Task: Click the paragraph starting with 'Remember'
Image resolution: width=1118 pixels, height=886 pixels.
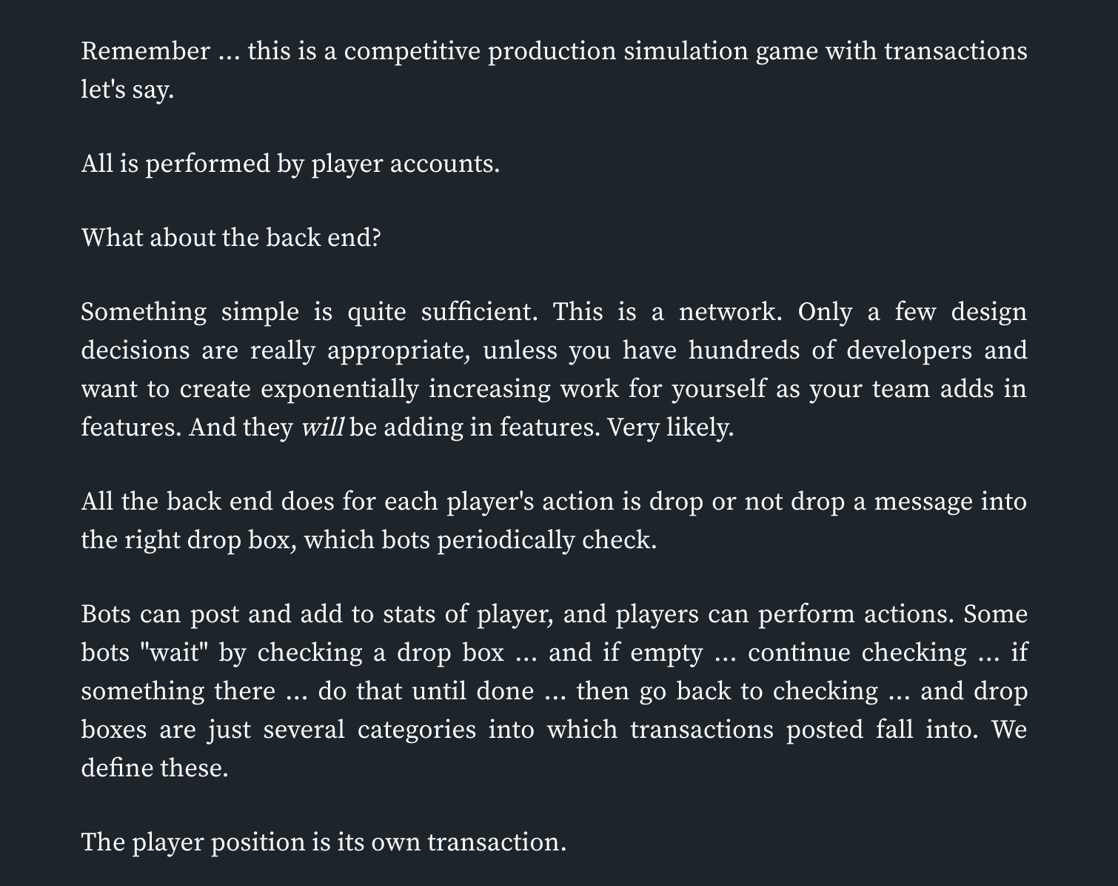Action: point(554,70)
